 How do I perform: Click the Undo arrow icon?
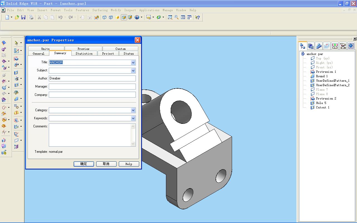click(x=60, y=17)
